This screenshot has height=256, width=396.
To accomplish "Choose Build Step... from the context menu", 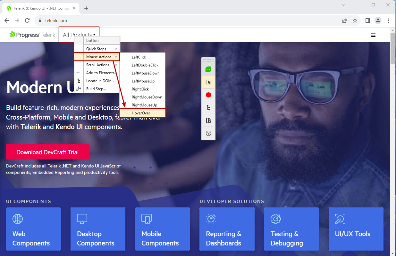I will (97, 89).
